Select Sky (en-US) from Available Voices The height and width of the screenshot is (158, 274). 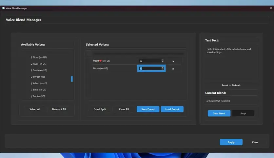(x=38, y=77)
